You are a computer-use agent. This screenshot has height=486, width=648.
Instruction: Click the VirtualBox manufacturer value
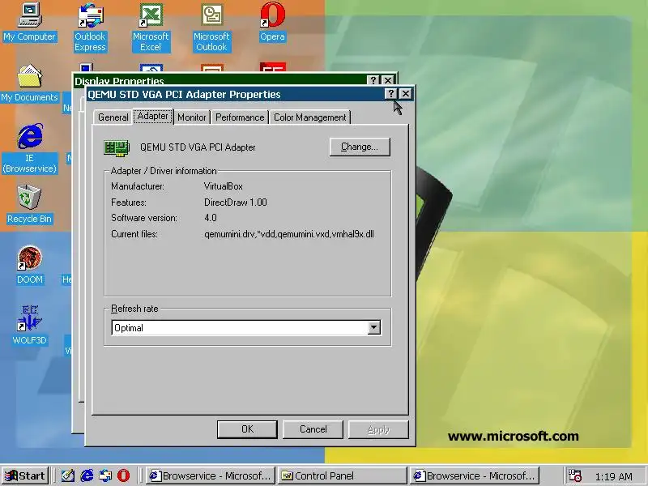tap(224, 186)
